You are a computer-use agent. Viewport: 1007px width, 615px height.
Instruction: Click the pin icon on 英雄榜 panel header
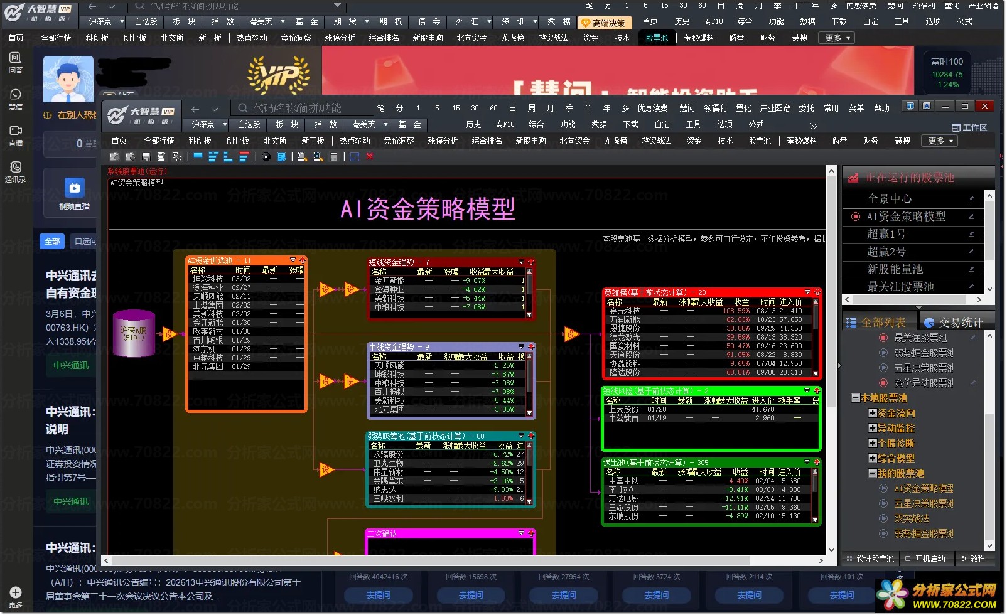coord(817,292)
